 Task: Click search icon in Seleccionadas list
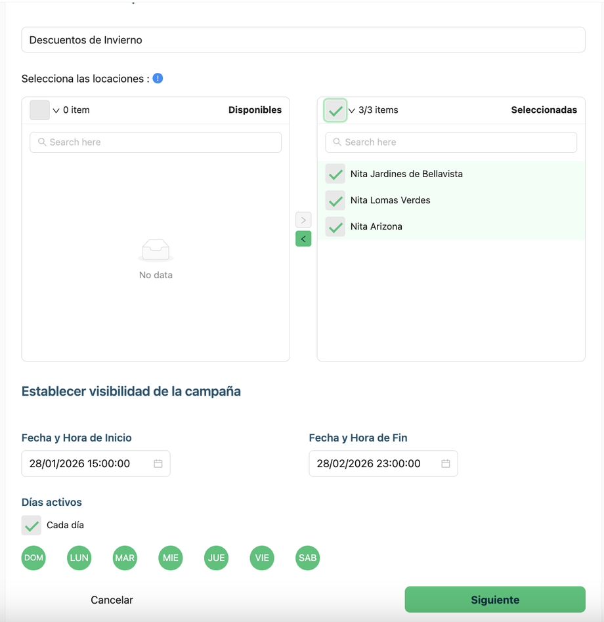tap(338, 142)
